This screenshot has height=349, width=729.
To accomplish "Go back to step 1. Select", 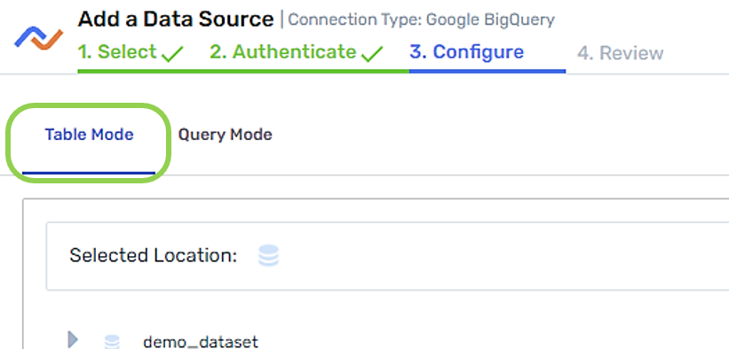I will [x=117, y=52].
